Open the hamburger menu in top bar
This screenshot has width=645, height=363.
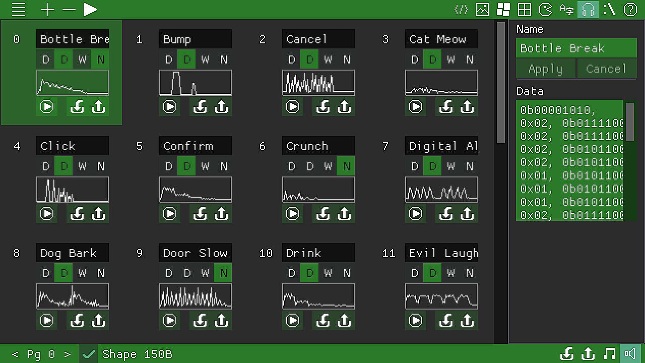click(x=19, y=10)
